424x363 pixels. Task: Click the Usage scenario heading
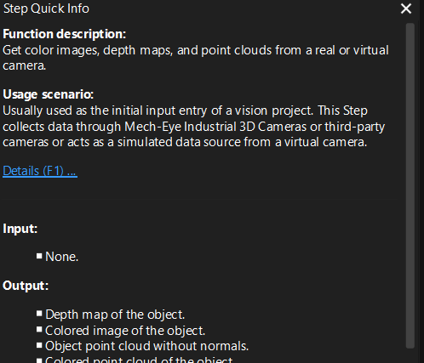(x=48, y=94)
